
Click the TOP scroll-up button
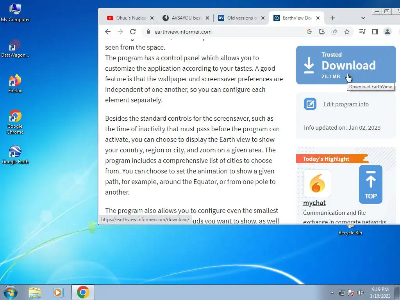coord(371,184)
